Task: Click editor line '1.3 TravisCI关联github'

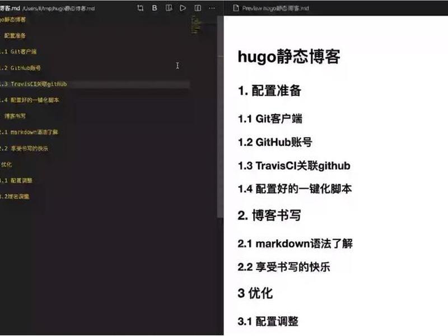Action: coord(34,84)
